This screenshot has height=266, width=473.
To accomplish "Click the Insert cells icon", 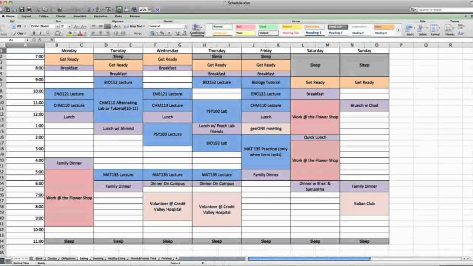I will 410,30.
